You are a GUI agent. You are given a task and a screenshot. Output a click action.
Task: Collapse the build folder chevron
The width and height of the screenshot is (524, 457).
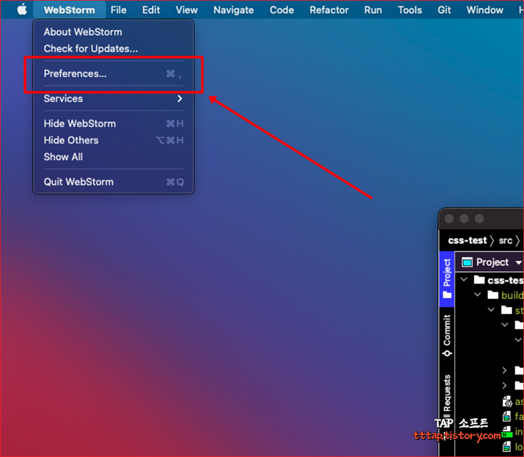[478, 295]
